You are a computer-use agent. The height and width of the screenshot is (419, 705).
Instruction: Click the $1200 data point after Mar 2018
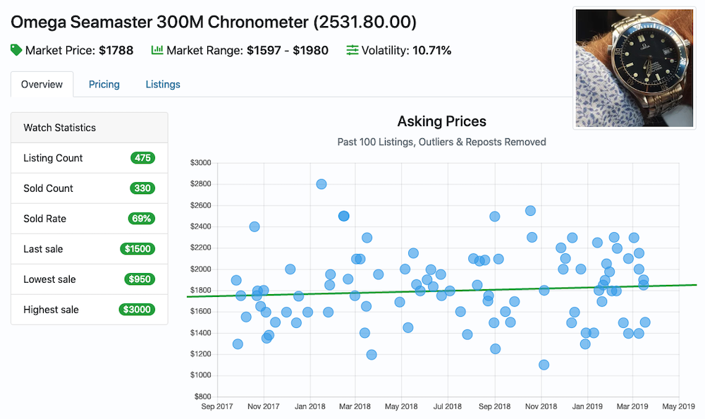pos(372,355)
